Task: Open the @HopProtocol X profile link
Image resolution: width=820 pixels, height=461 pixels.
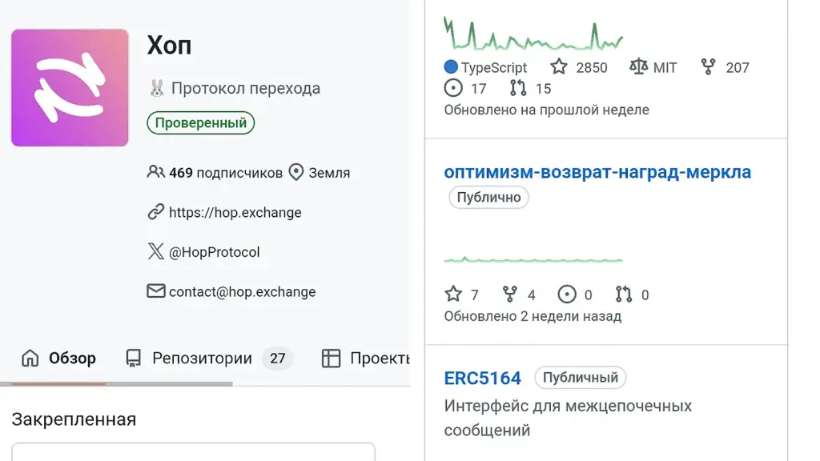Action: pos(214,252)
